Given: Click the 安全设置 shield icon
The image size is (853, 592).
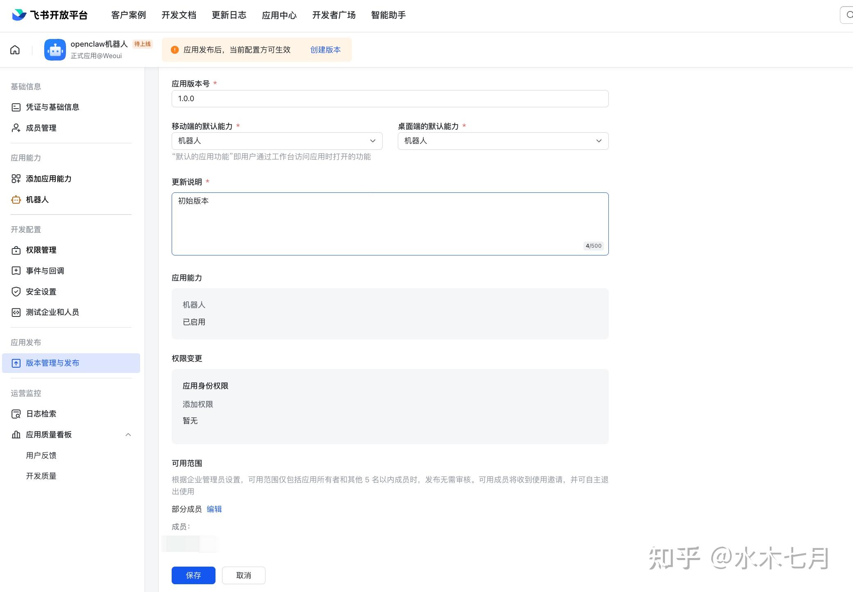Looking at the screenshot, I should [x=16, y=292].
